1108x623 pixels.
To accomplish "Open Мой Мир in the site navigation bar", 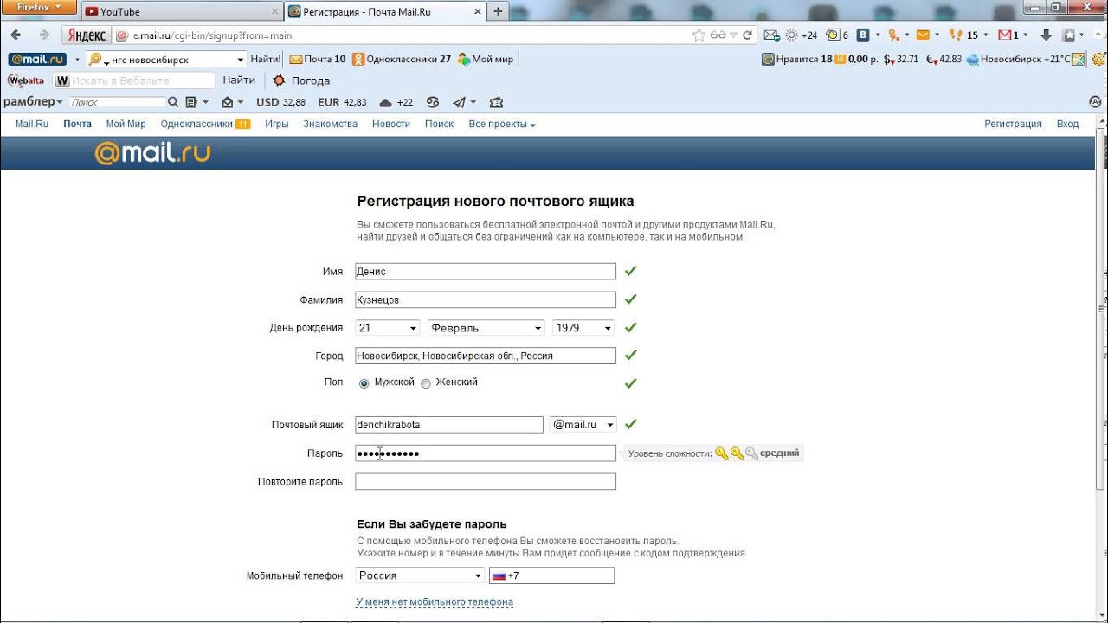I will point(126,125).
